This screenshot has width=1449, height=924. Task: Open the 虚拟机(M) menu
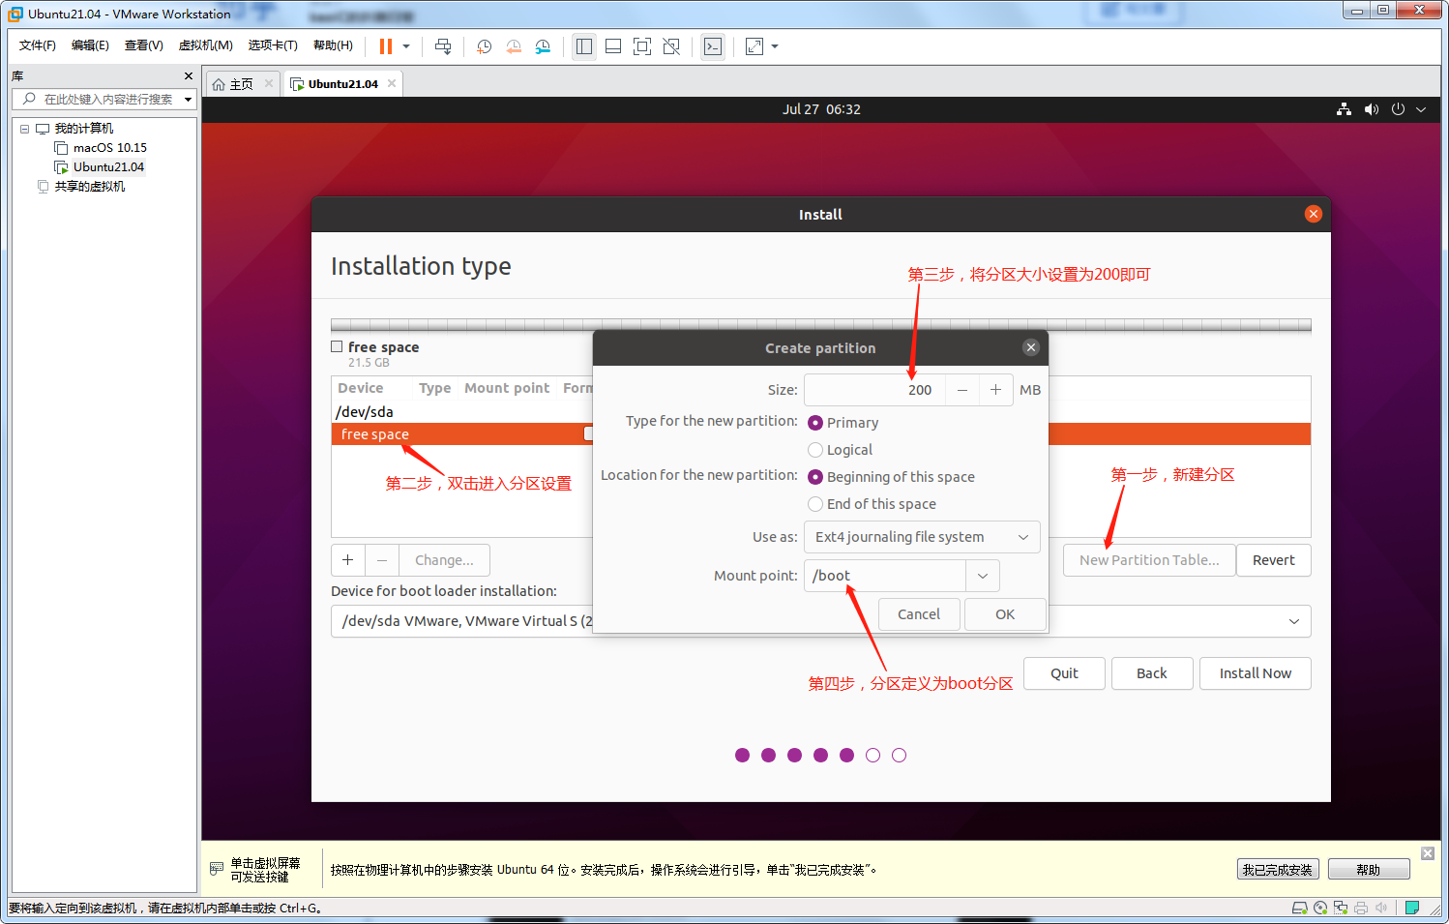tap(205, 45)
